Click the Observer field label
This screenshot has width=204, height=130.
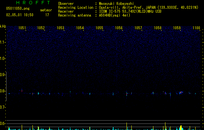tap(66, 4)
